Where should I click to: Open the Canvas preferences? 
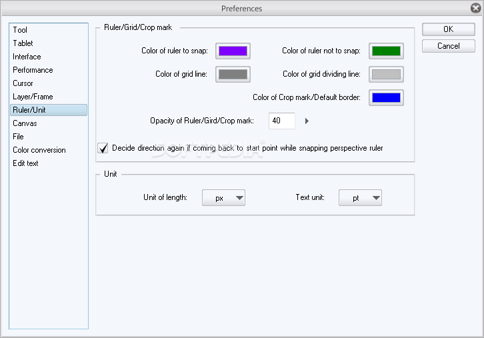[x=49, y=123]
